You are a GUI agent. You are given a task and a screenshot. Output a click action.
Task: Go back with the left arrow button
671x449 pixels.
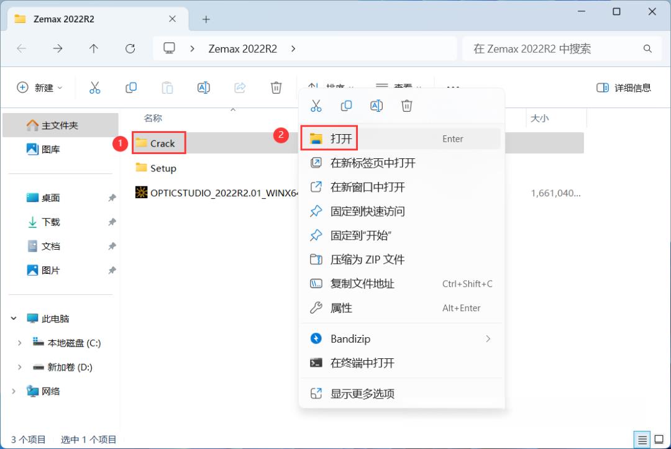coord(21,48)
